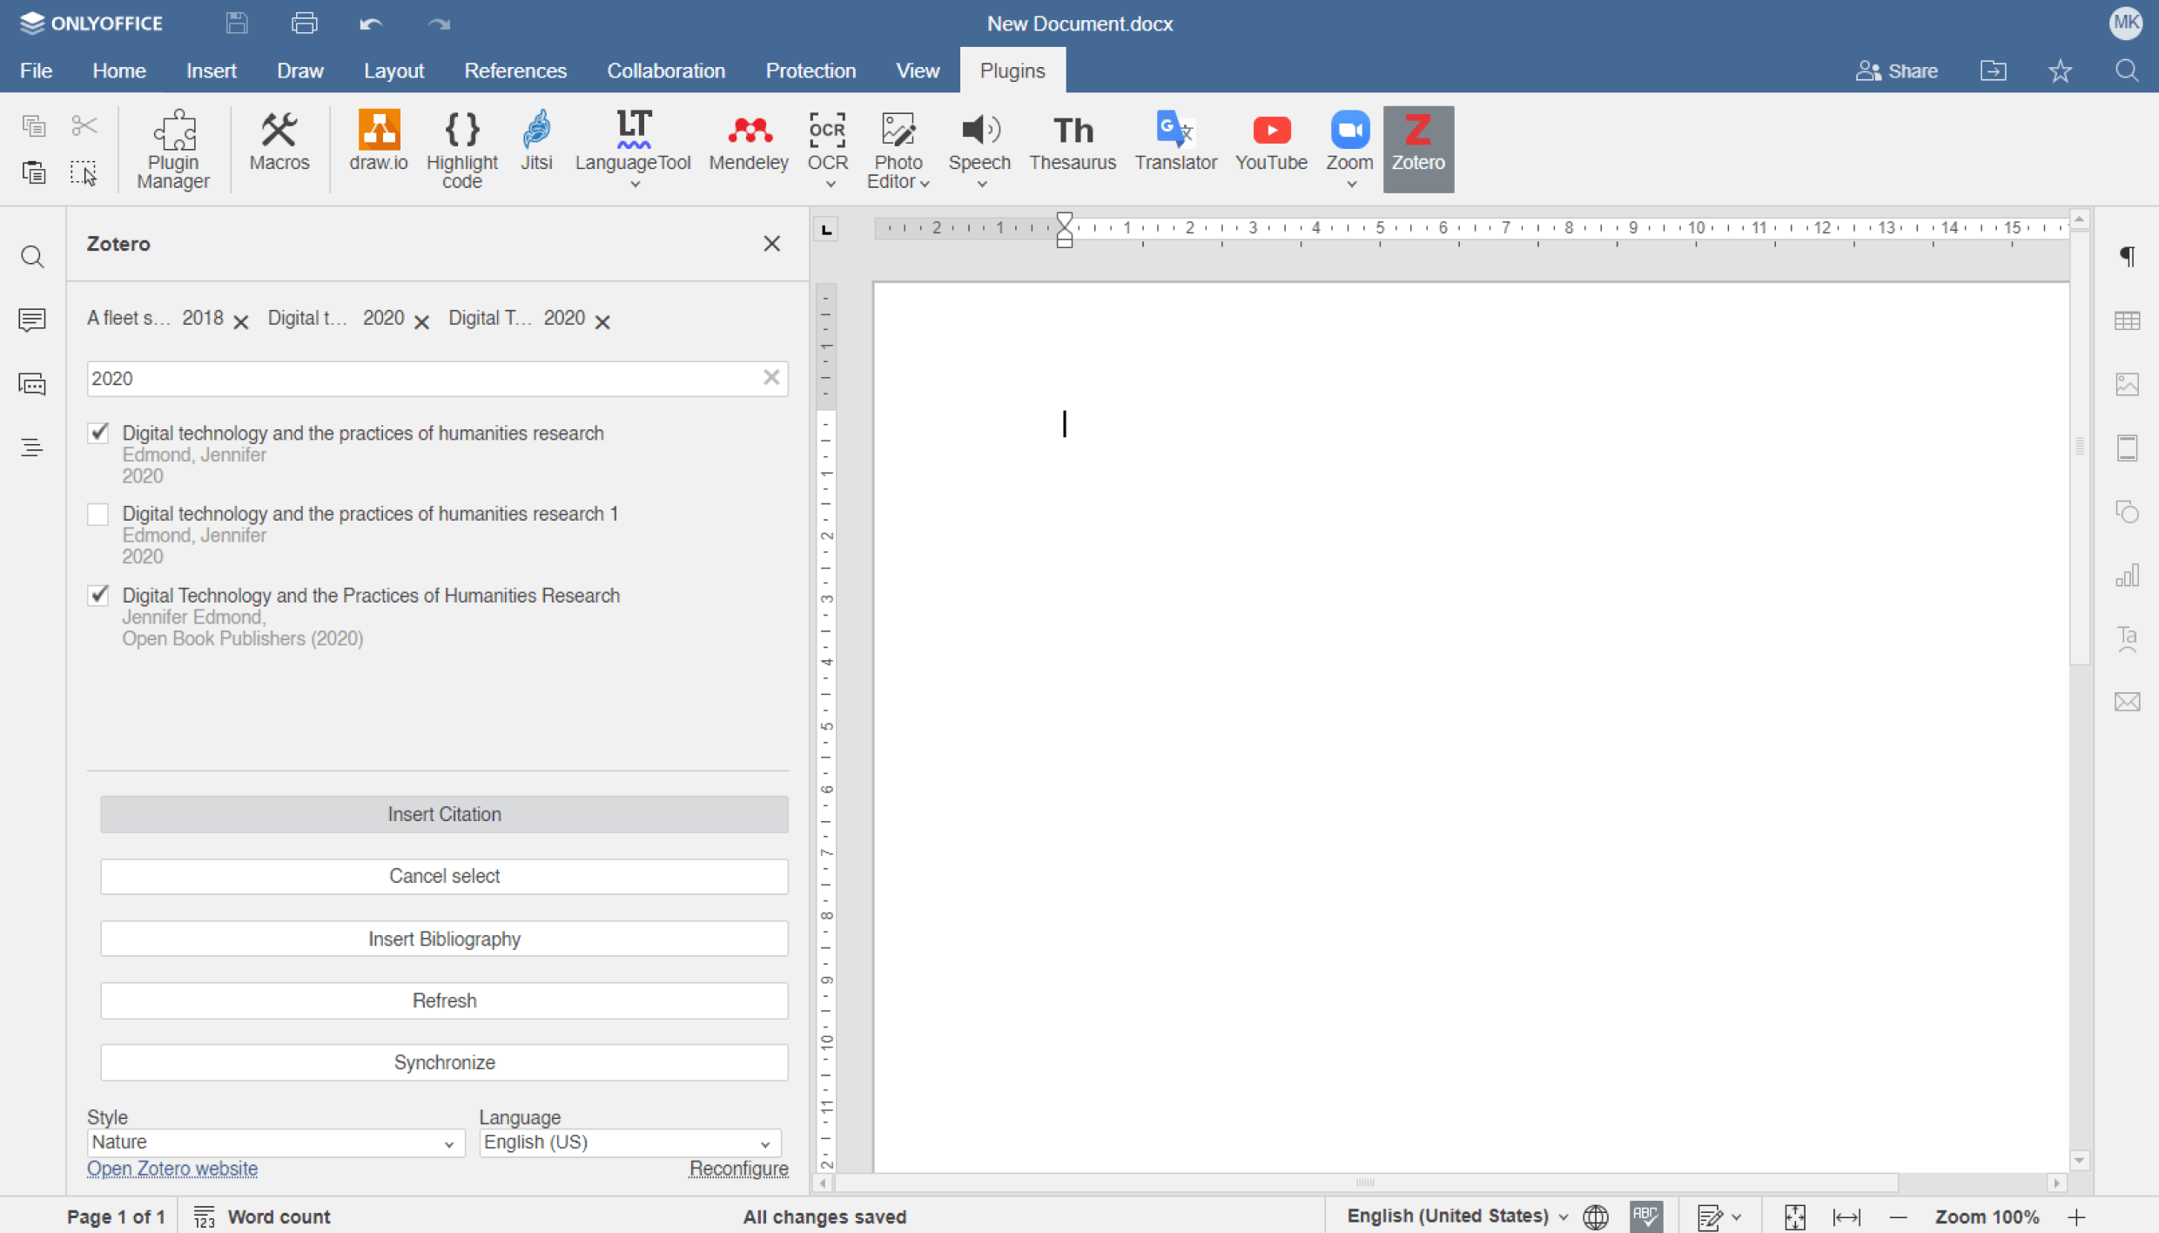Open the Layout tab

click(x=393, y=71)
